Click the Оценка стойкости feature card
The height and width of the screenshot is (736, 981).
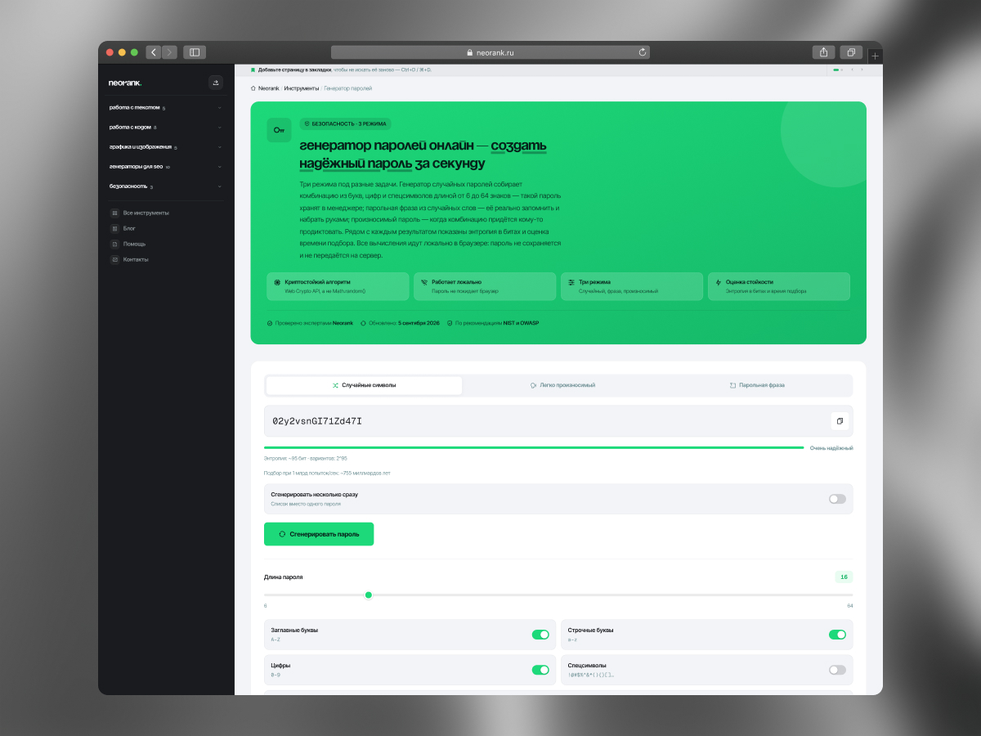point(779,286)
